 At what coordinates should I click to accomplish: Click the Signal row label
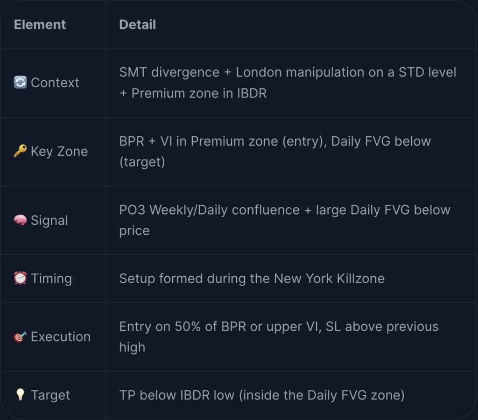click(49, 220)
